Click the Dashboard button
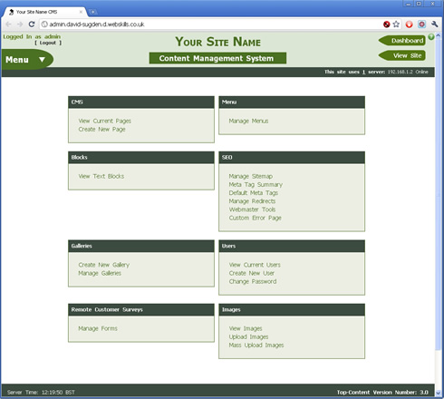Viewport: 444px width, 399px height. point(402,41)
